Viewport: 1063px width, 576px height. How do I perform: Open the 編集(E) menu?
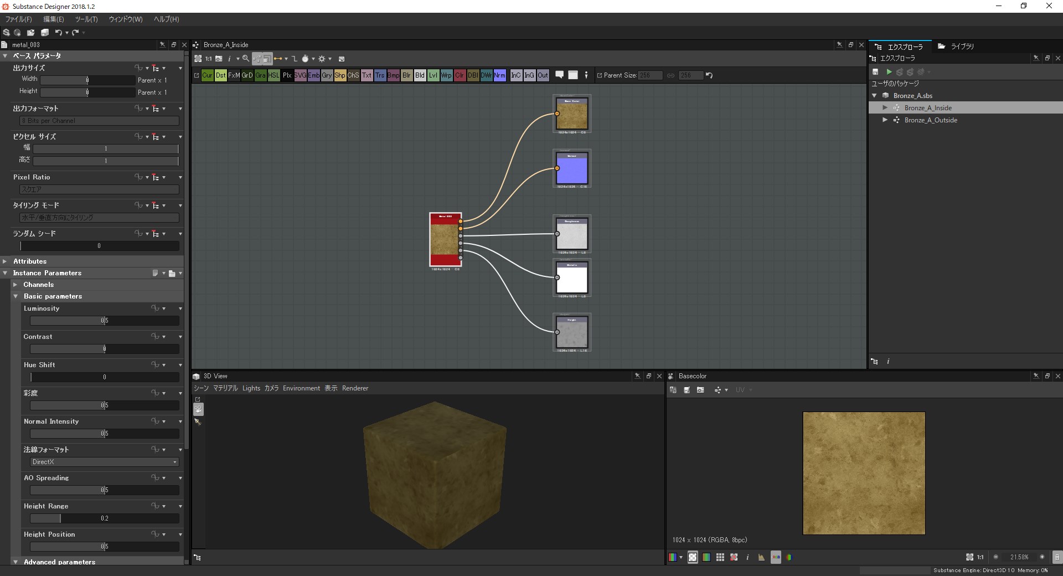pyautogui.click(x=54, y=19)
